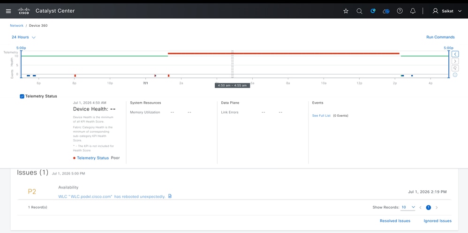Open See Full List of events

click(x=321, y=115)
